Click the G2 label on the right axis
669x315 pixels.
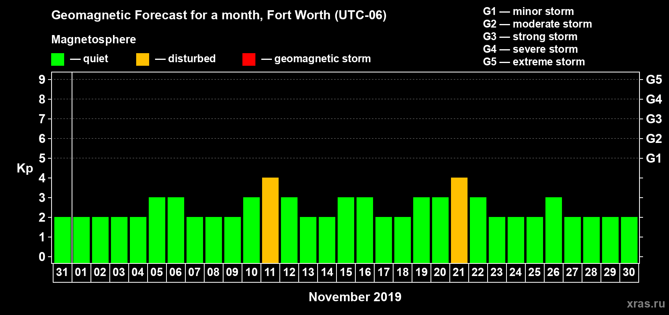click(x=654, y=139)
